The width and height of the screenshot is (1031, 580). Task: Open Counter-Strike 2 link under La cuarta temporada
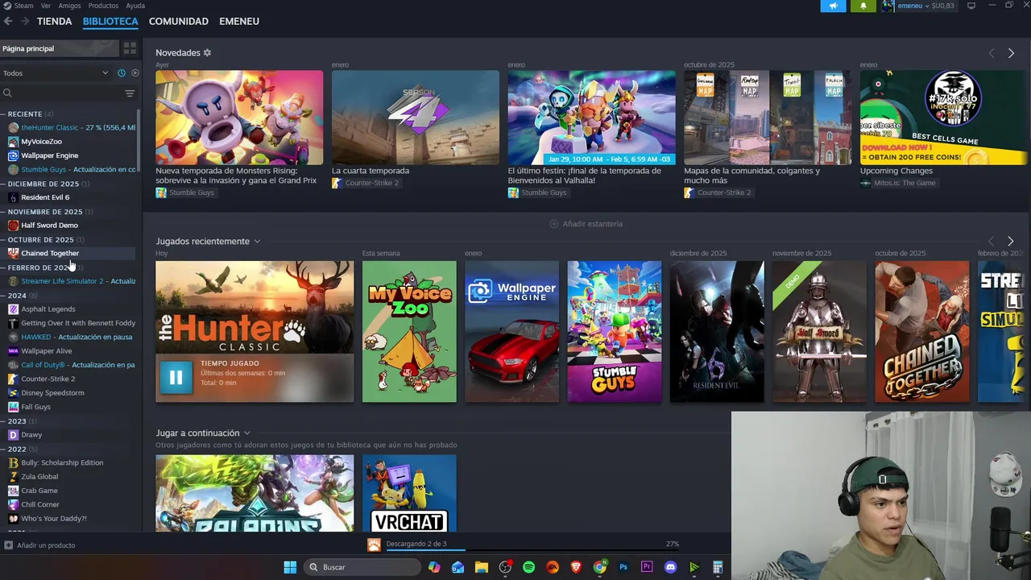point(365,183)
